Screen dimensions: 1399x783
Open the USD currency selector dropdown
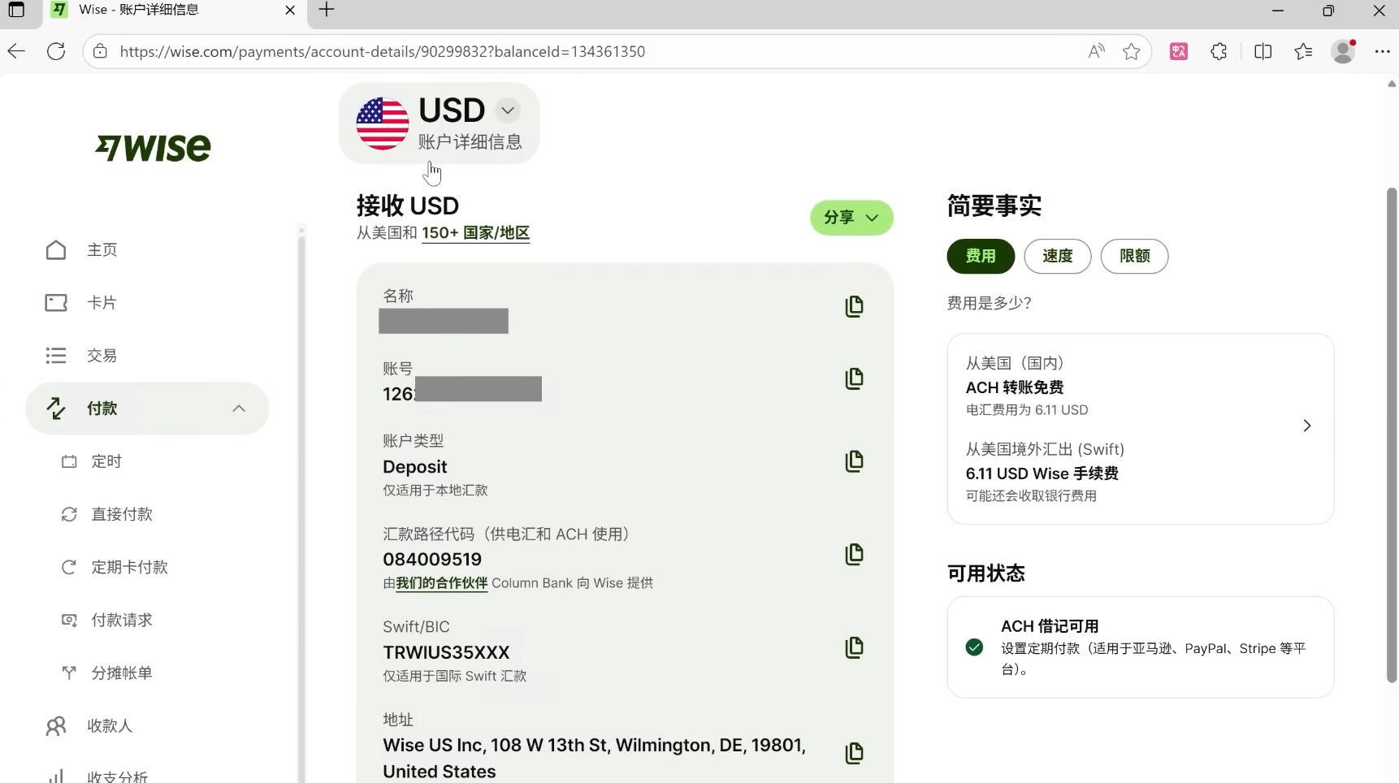click(x=508, y=110)
